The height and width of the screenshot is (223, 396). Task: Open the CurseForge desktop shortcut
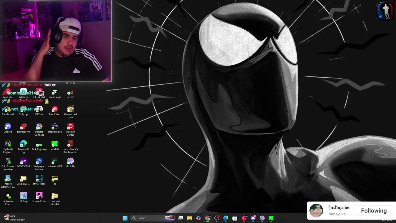click(55, 93)
